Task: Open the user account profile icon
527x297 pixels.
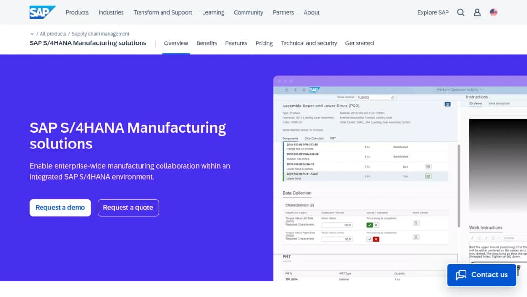Action: [477, 12]
